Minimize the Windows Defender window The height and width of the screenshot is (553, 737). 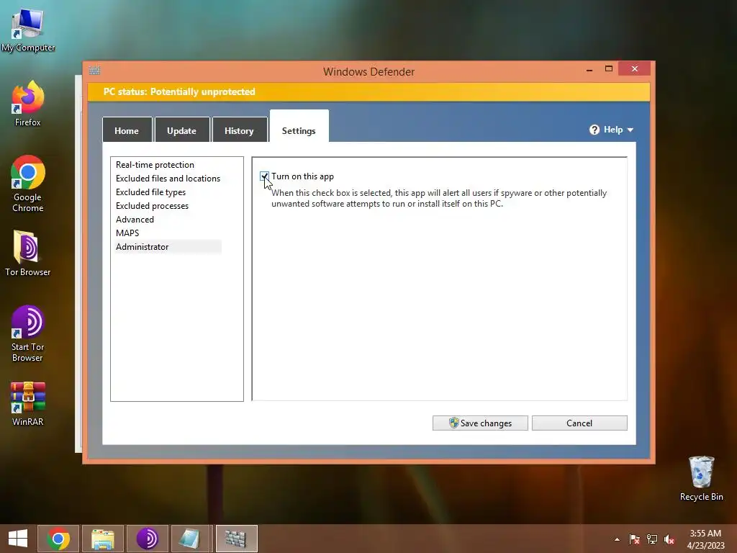coord(589,69)
